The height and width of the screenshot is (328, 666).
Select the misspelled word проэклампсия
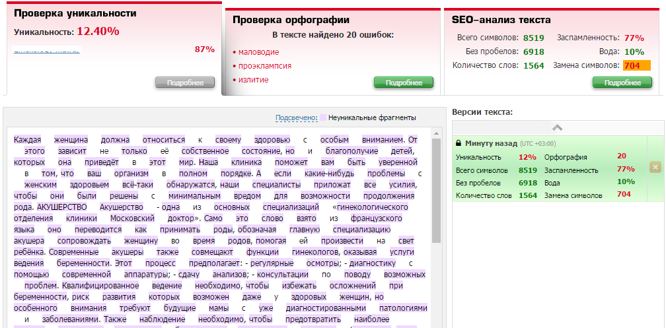pyautogui.click(x=265, y=66)
